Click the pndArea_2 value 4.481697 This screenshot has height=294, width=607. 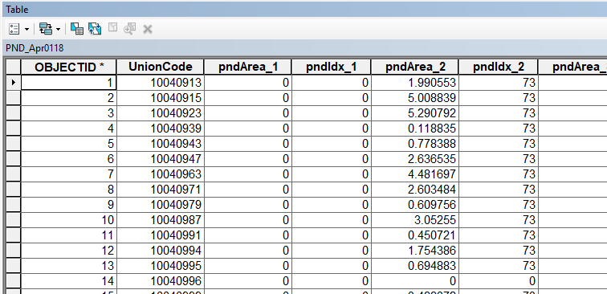pos(415,174)
